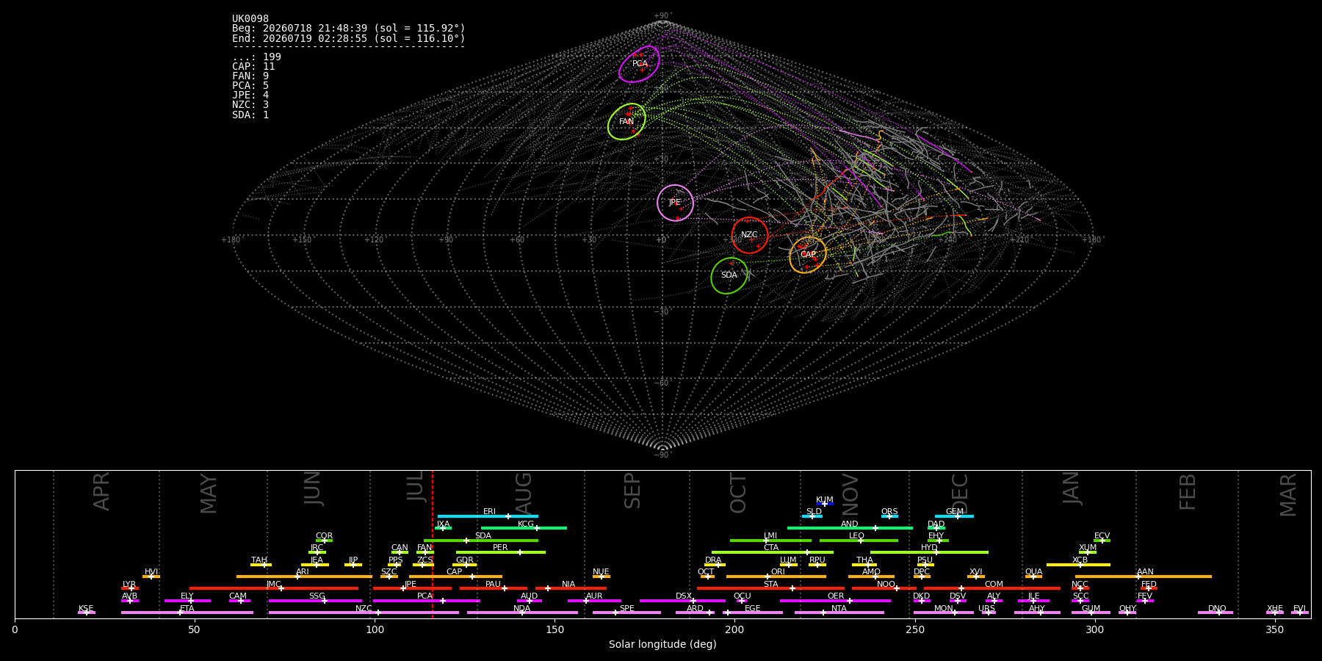Click the red NZC radiant circle on map
Image resolution: width=1322 pixels, height=661 pixels.
tap(750, 235)
